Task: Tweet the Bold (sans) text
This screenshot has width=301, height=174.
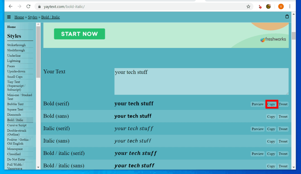Action: (283, 117)
